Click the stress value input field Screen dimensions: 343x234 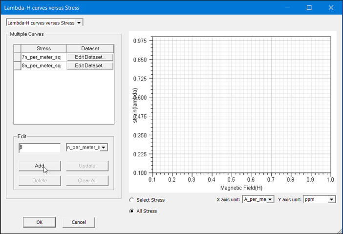click(x=39, y=147)
